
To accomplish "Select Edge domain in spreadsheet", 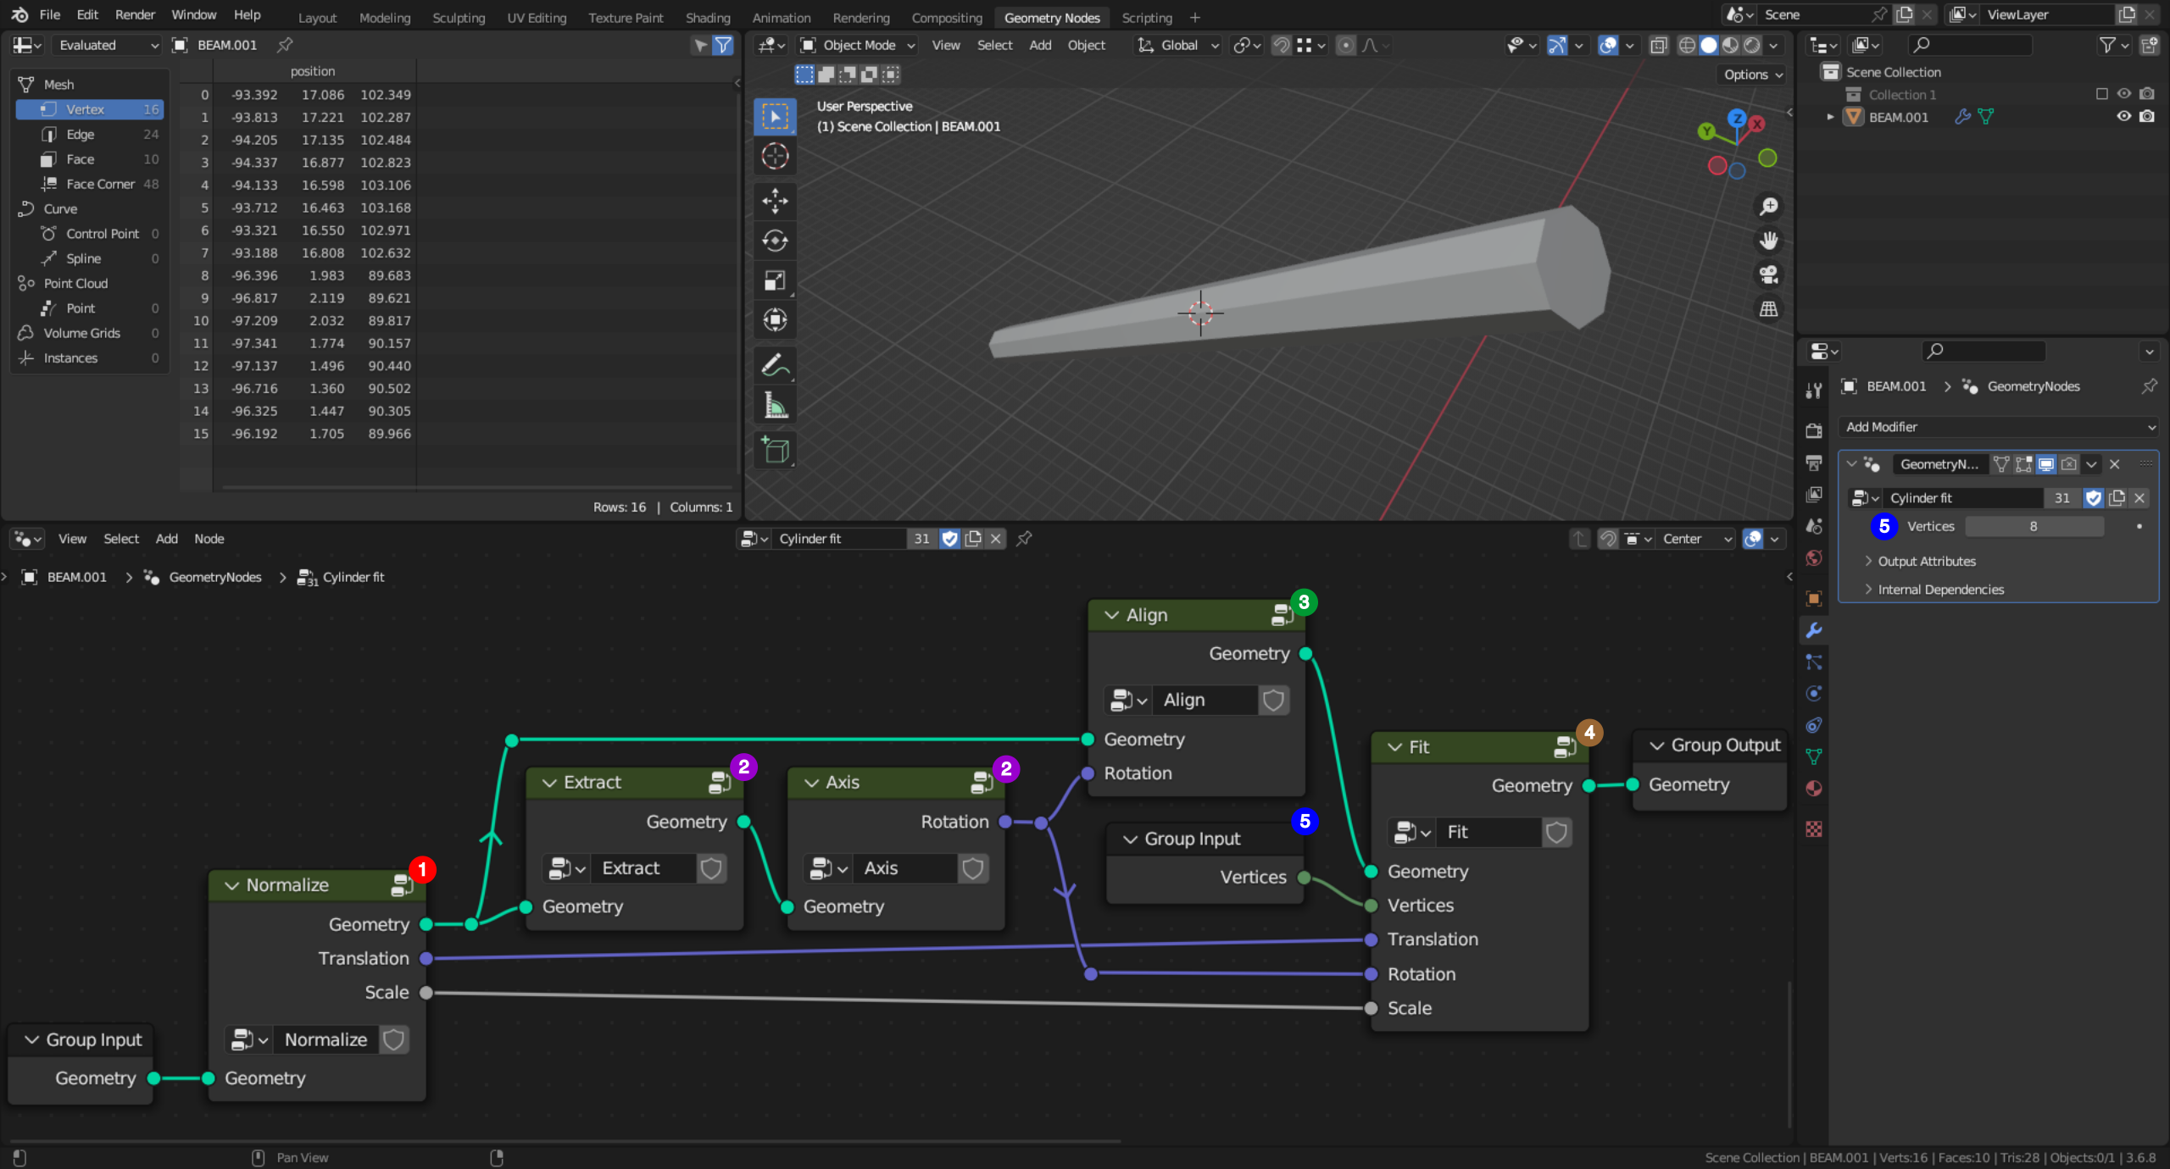I will click(90, 134).
